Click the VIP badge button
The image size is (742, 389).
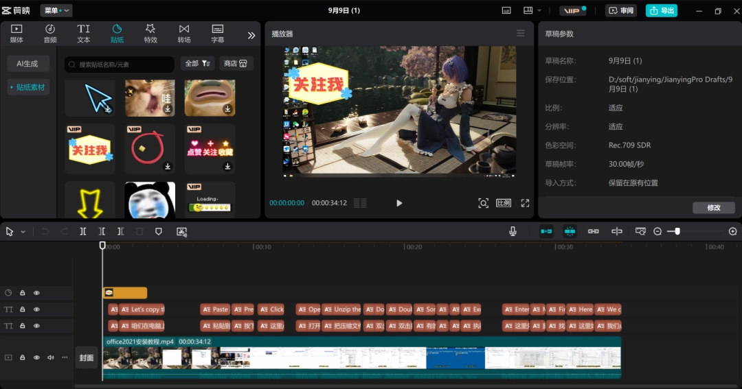pyautogui.click(x=572, y=10)
